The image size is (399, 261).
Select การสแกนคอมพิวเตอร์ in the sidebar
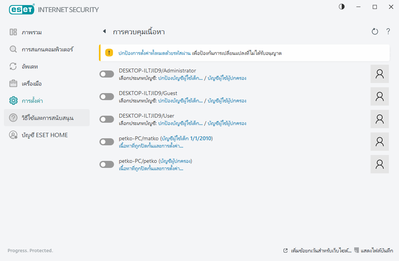click(x=47, y=49)
